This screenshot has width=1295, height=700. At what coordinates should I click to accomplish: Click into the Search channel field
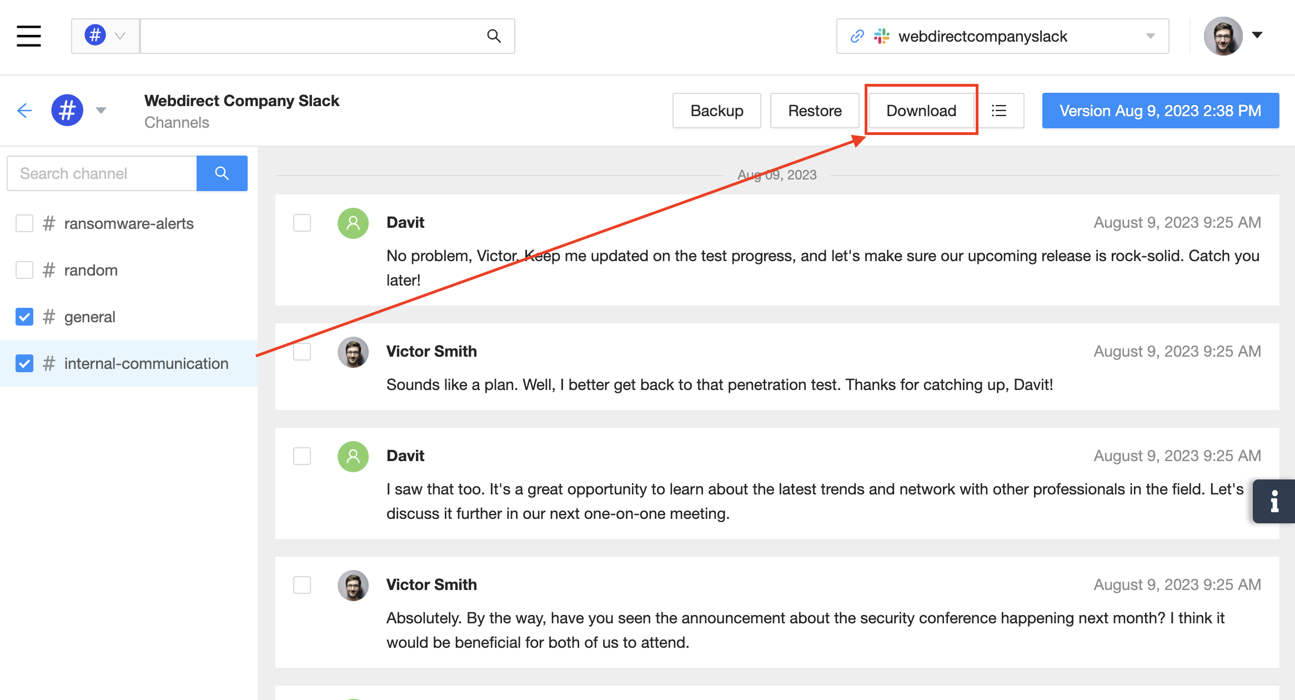pyautogui.click(x=102, y=173)
